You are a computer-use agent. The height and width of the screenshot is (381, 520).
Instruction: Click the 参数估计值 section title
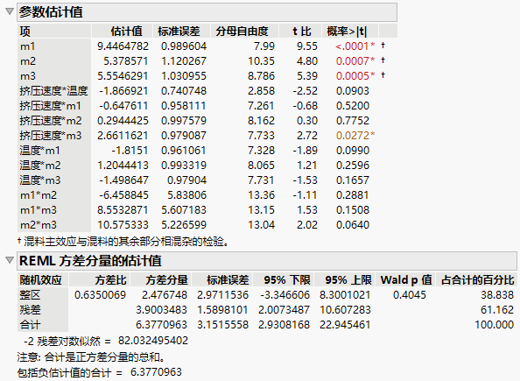click(x=51, y=12)
